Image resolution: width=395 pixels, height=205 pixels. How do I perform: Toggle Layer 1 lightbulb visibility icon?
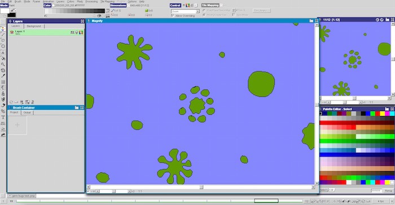77,33
